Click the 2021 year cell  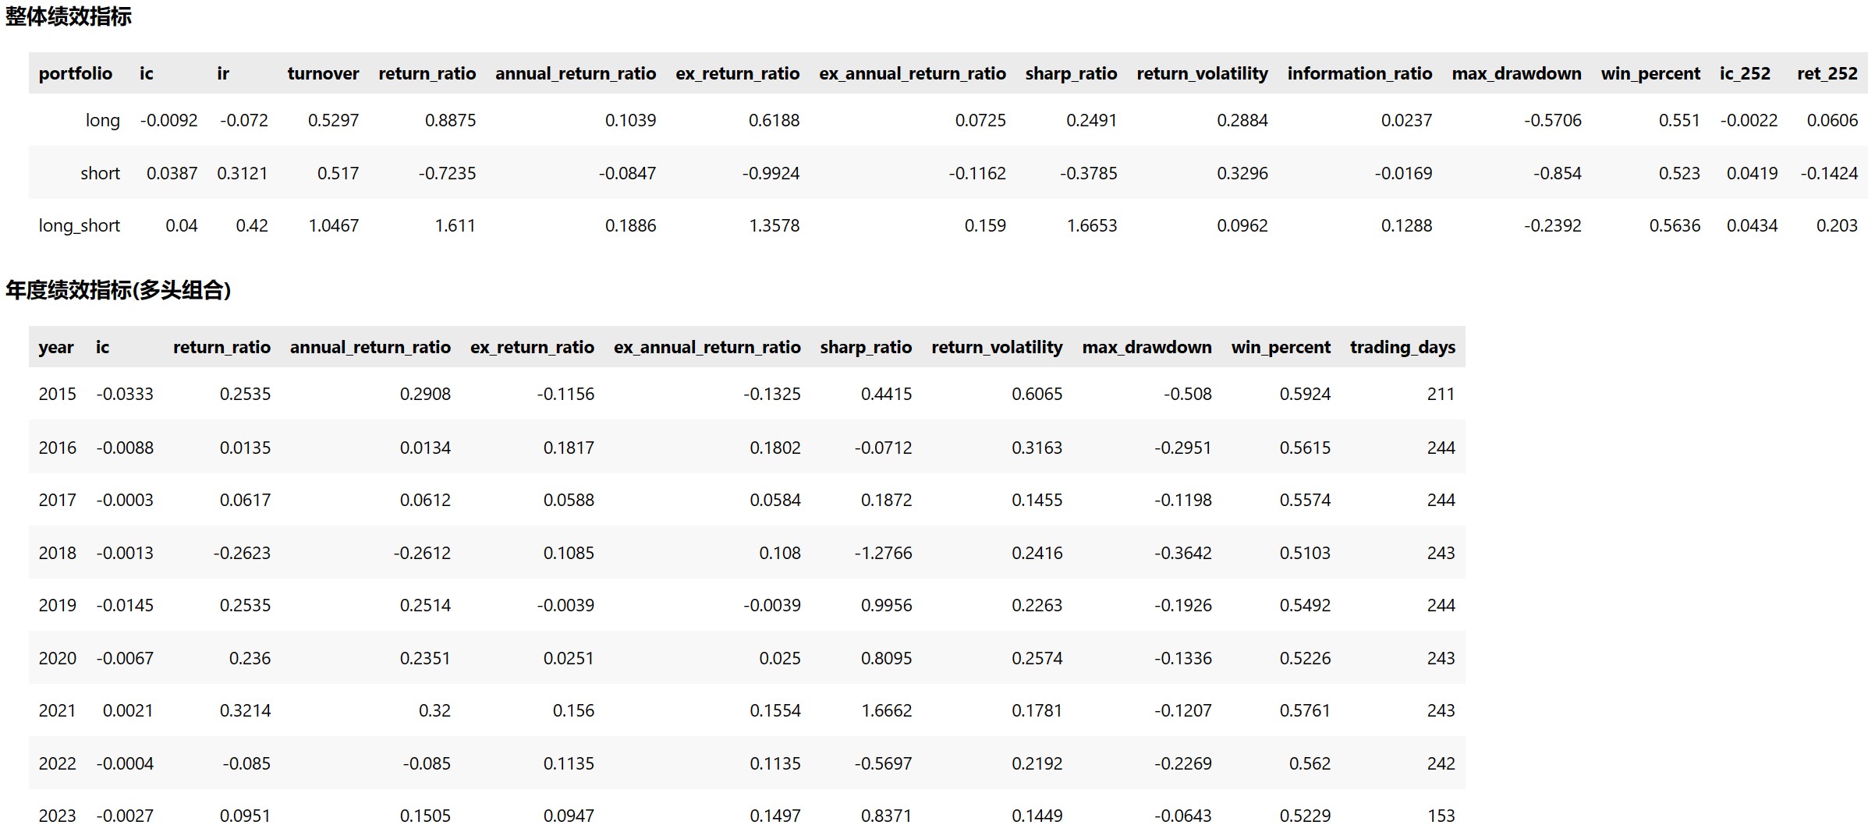[x=58, y=710]
